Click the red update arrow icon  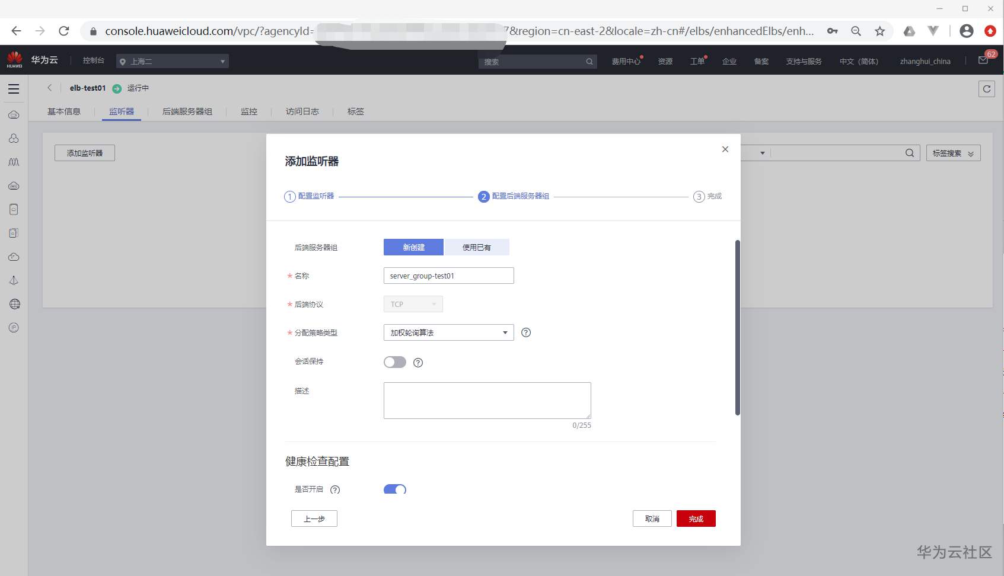990,31
